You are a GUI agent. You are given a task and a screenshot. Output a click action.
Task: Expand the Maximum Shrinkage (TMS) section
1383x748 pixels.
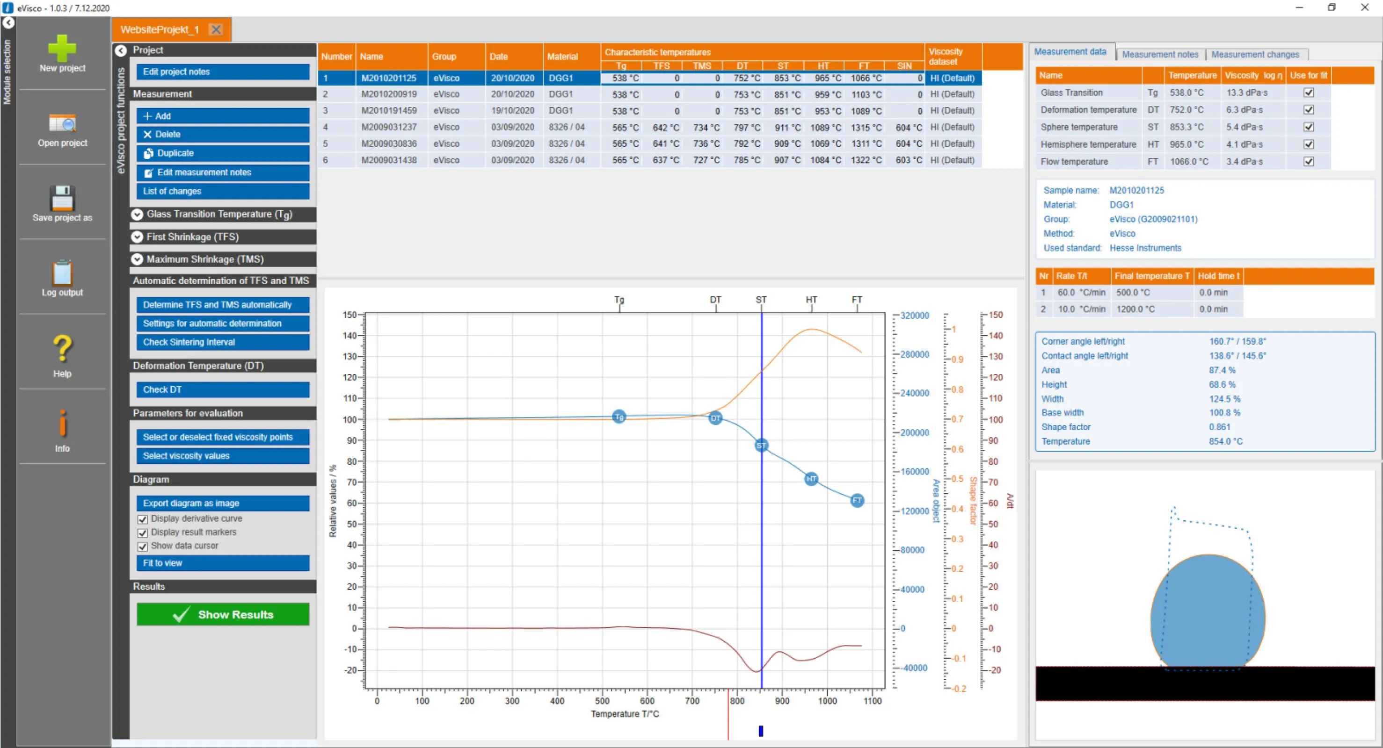(138, 259)
